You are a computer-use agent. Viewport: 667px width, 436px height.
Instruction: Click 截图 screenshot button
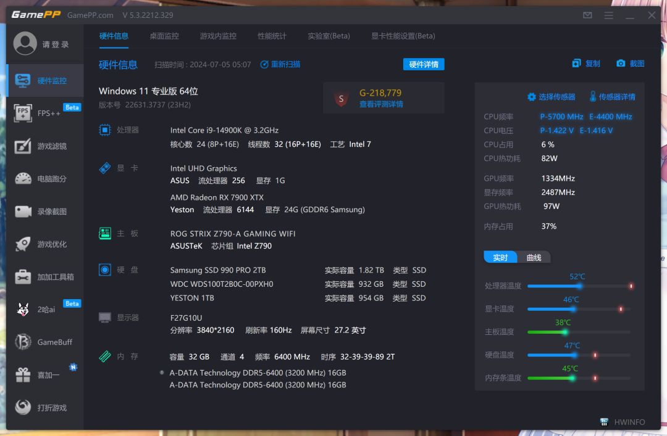[631, 64]
